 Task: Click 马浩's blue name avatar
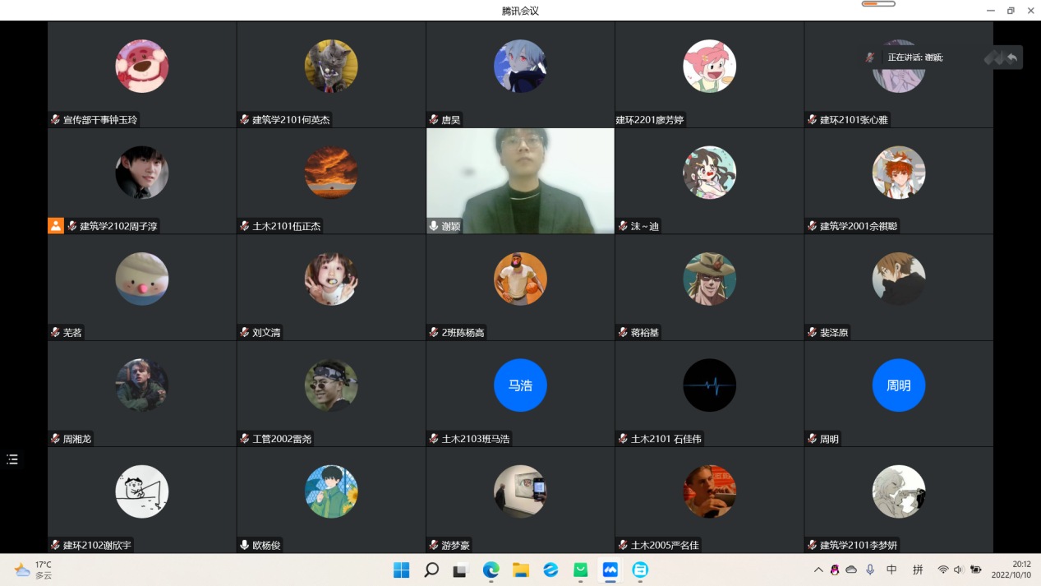click(x=520, y=385)
